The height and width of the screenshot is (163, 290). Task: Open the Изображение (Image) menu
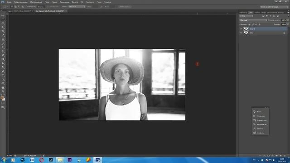point(36,2)
